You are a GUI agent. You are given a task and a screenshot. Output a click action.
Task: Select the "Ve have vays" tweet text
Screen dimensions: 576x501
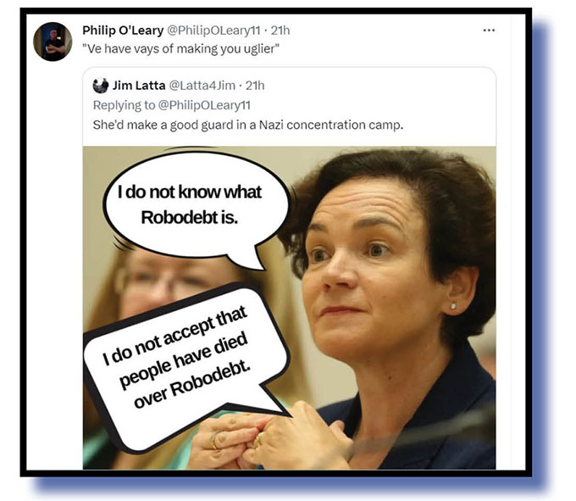click(180, 49)
